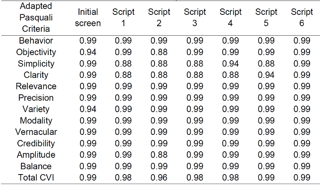Click the Objectivity value for Initial screen
This screenshot has height=185, width=323.
tap(88, 52)
